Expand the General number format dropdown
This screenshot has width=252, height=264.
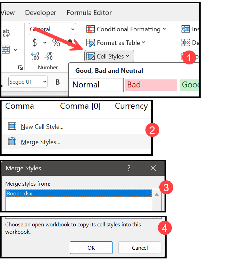(52, 29)
